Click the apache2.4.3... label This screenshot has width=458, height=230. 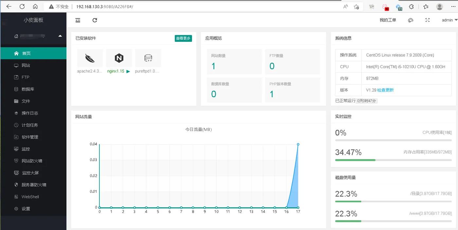coord(90,71)
